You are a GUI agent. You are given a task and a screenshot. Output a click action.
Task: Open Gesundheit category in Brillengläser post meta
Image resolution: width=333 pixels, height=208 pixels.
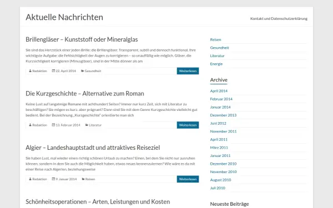(x=93, y=71)
